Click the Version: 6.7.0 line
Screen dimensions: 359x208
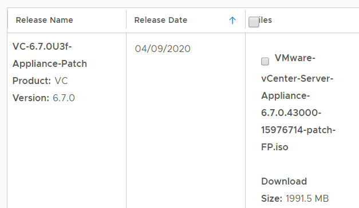(x=44, y=98)
